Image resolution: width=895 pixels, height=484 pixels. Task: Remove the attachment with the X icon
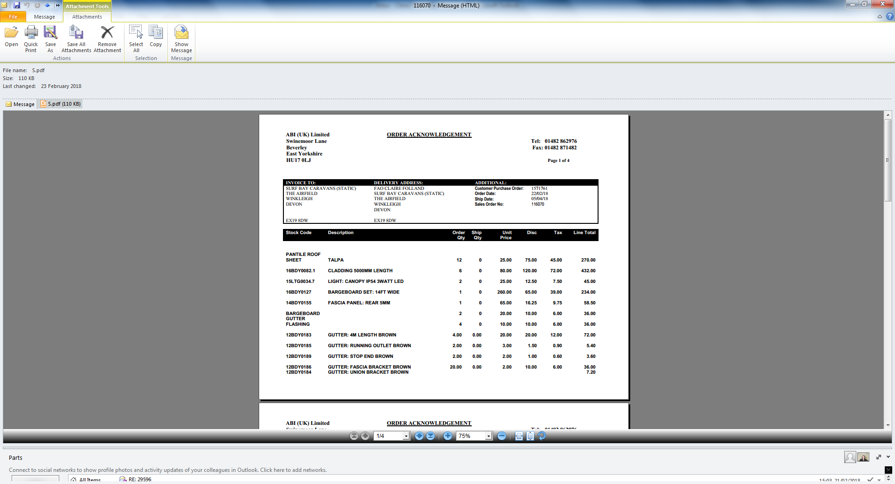coord(107,39)
